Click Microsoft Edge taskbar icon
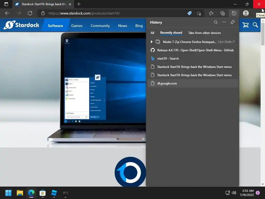265x199 pixels. point(31,193)
